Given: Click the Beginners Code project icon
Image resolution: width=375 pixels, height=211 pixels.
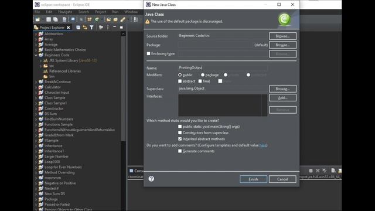Looking at the screenshot, I should (41, 55).
